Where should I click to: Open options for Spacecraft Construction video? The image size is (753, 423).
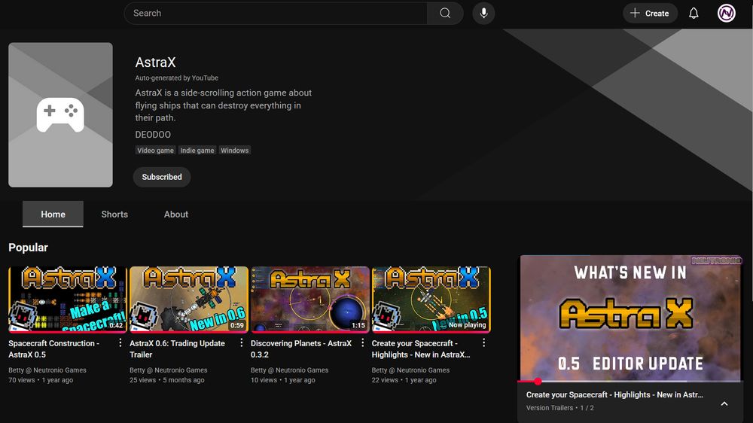pos(120,342)
